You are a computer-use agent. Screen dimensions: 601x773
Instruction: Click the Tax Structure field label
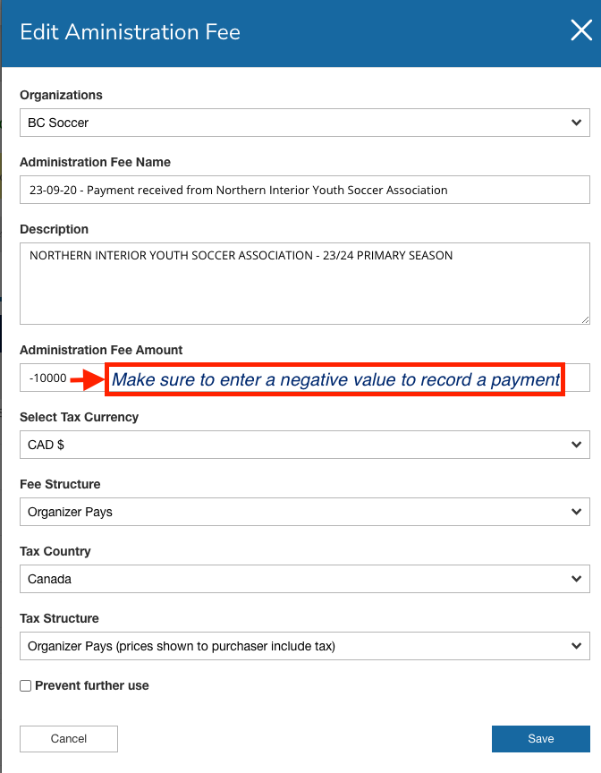59,618
